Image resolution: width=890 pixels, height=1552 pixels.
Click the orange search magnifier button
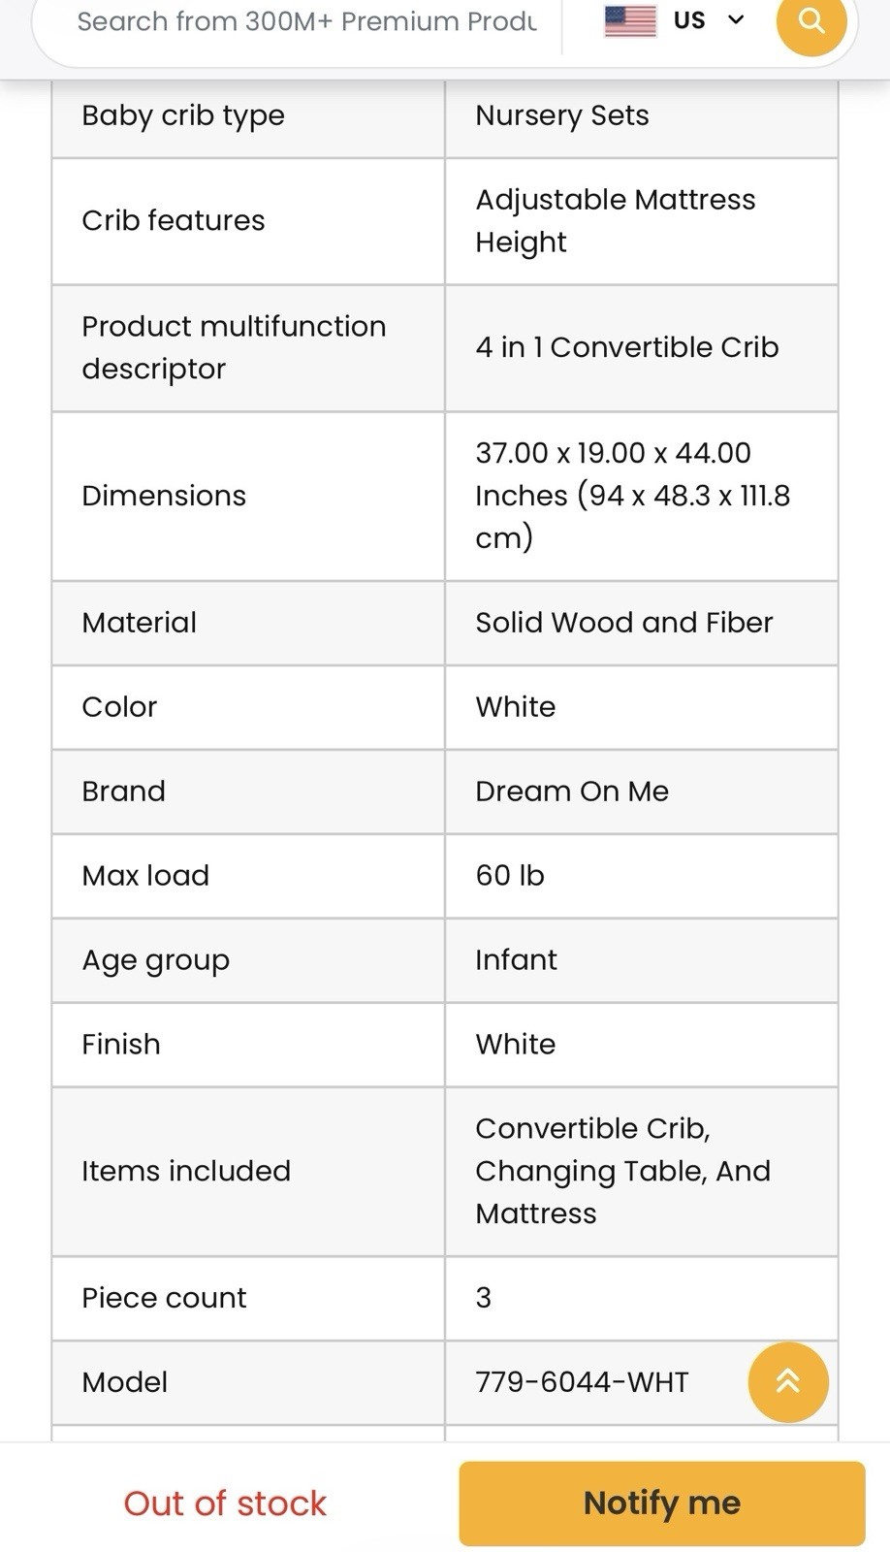point(811,20)
